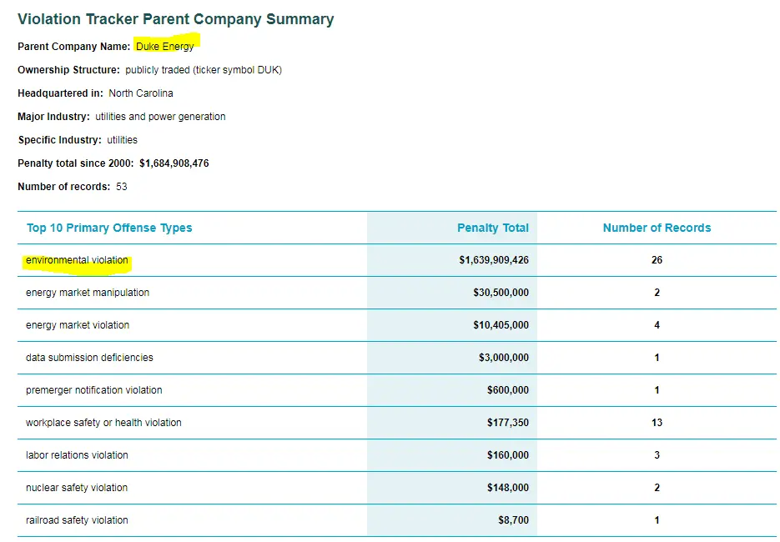Image resolution: width=780 pixels, height=542 pixels.
Task: Select the labor relations violation link
Action: [x=77, y=455]
